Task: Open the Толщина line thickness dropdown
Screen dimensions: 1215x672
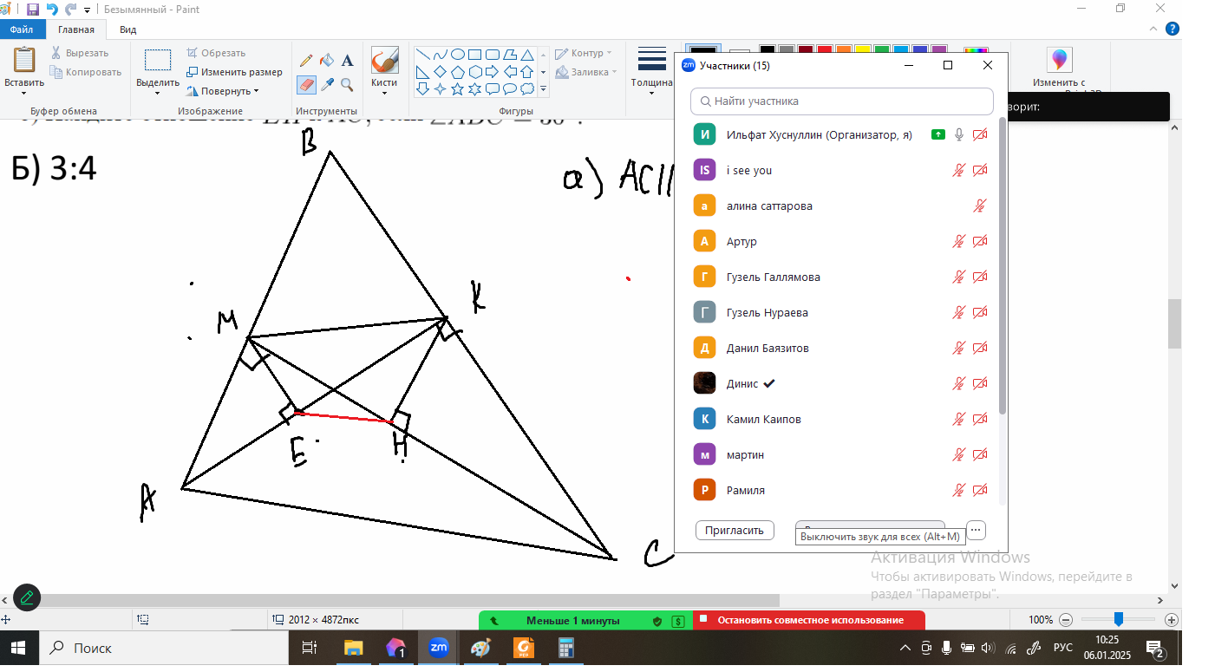Action: click(x=651, y=69)
